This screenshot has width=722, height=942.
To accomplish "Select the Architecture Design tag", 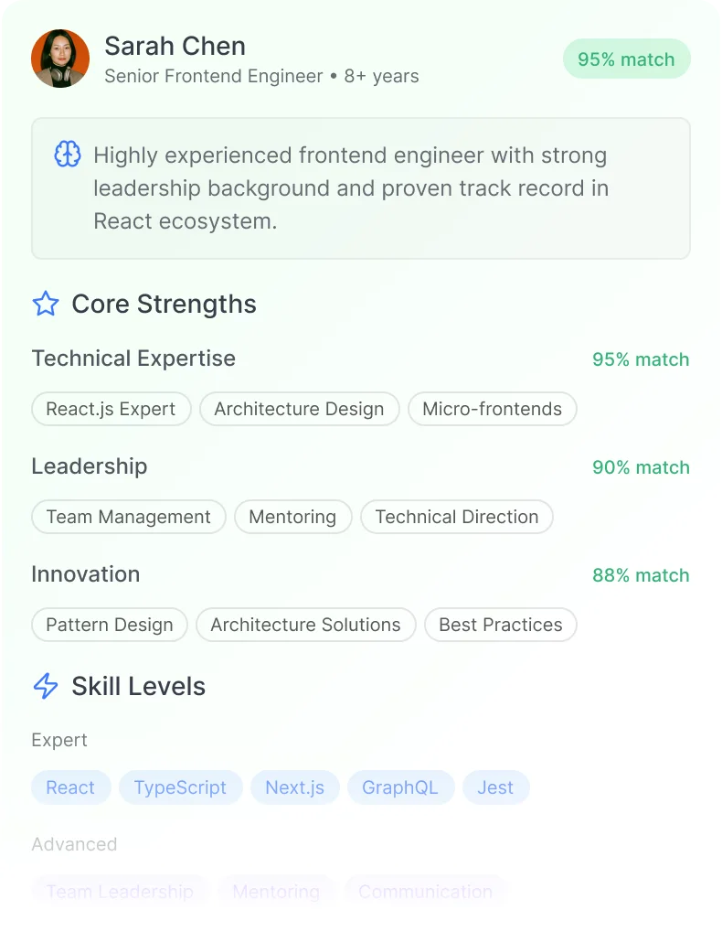I will 300,409.
